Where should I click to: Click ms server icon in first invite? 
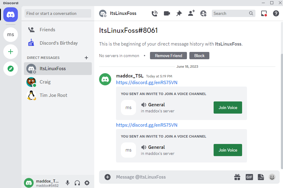[128, 108]
